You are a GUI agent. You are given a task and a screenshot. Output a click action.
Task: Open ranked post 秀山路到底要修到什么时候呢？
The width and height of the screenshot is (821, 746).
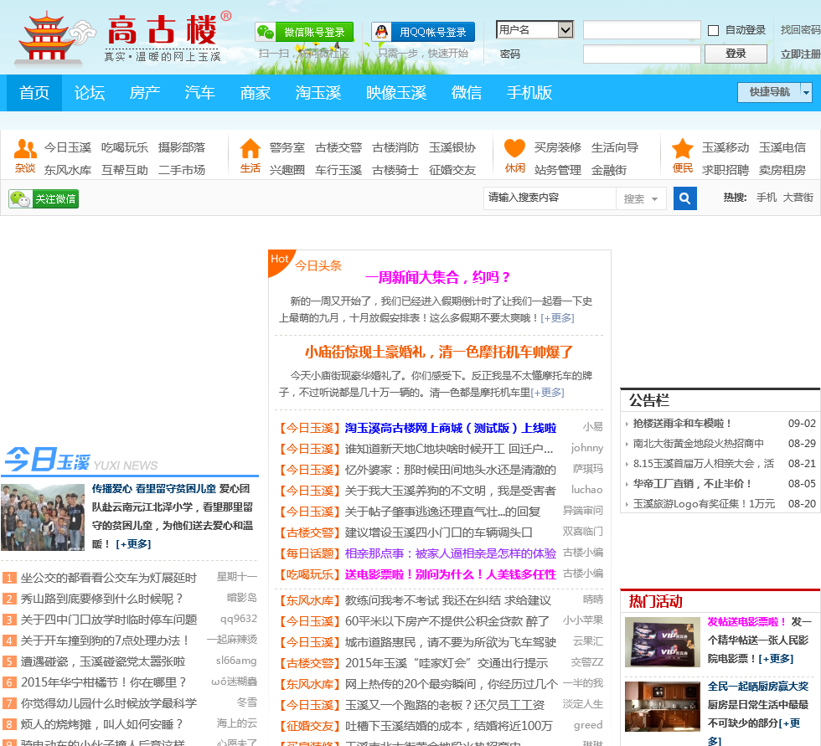coord(102,599)
